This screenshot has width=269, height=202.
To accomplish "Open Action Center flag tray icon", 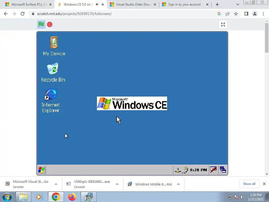I will 236,197.
